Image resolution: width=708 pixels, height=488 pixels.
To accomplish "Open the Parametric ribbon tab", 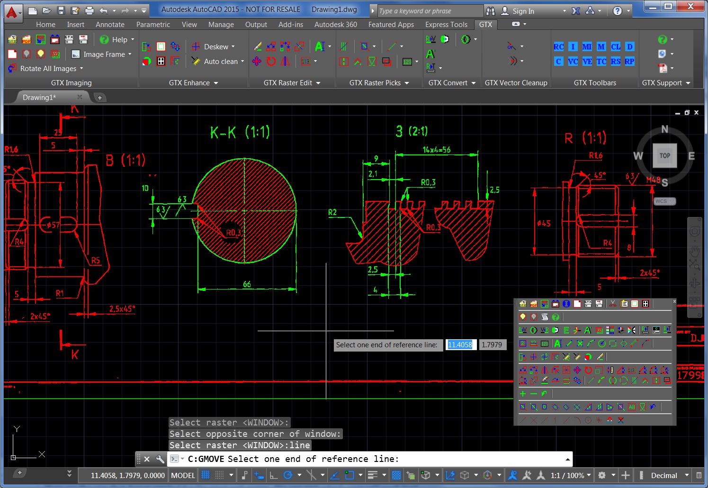I will pyautogui.click(x=153, y=24).
